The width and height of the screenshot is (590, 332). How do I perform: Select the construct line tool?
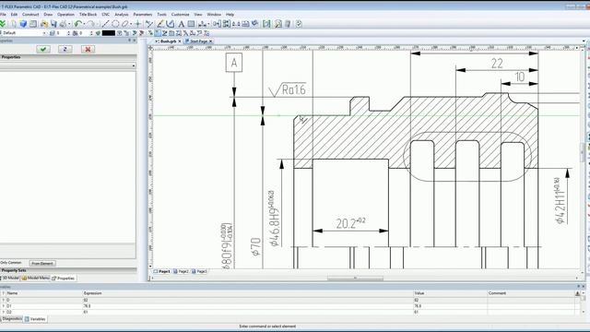click(x=105, y=24)
